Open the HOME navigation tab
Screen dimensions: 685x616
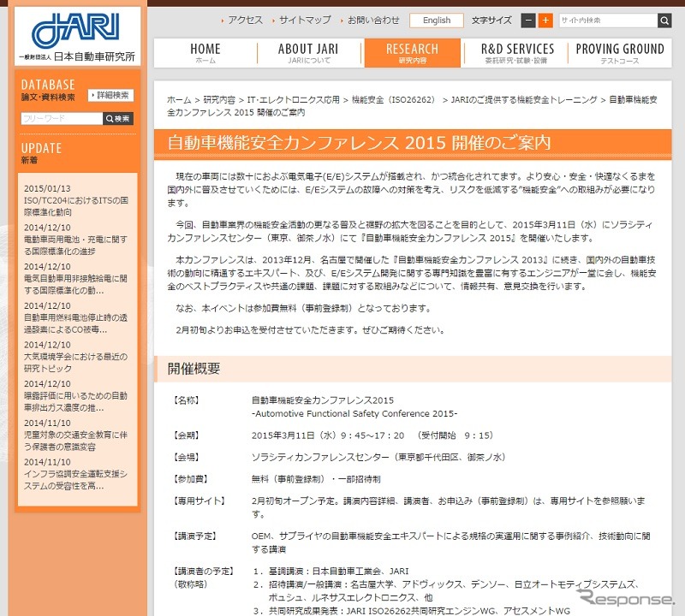coord(205,53)
